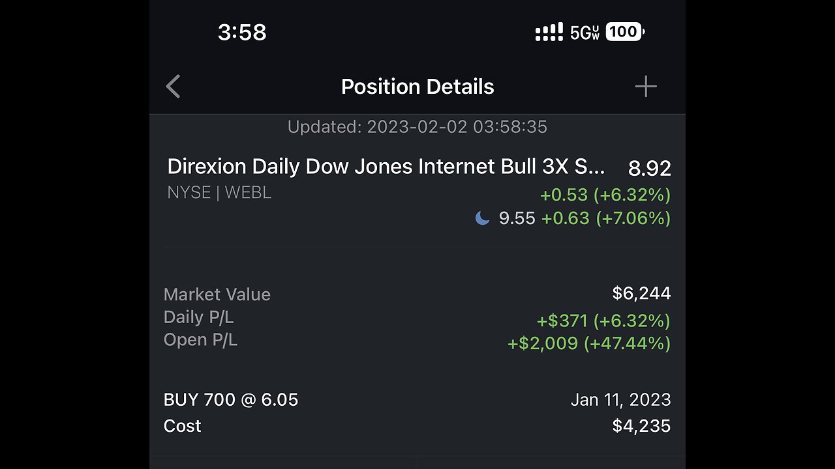Tap the back chevron arrow
The image size is (835, 469).
(x=173, y=87)
